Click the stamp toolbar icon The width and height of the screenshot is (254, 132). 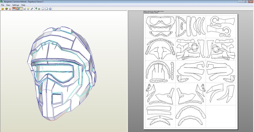click(x=10, y=9)
